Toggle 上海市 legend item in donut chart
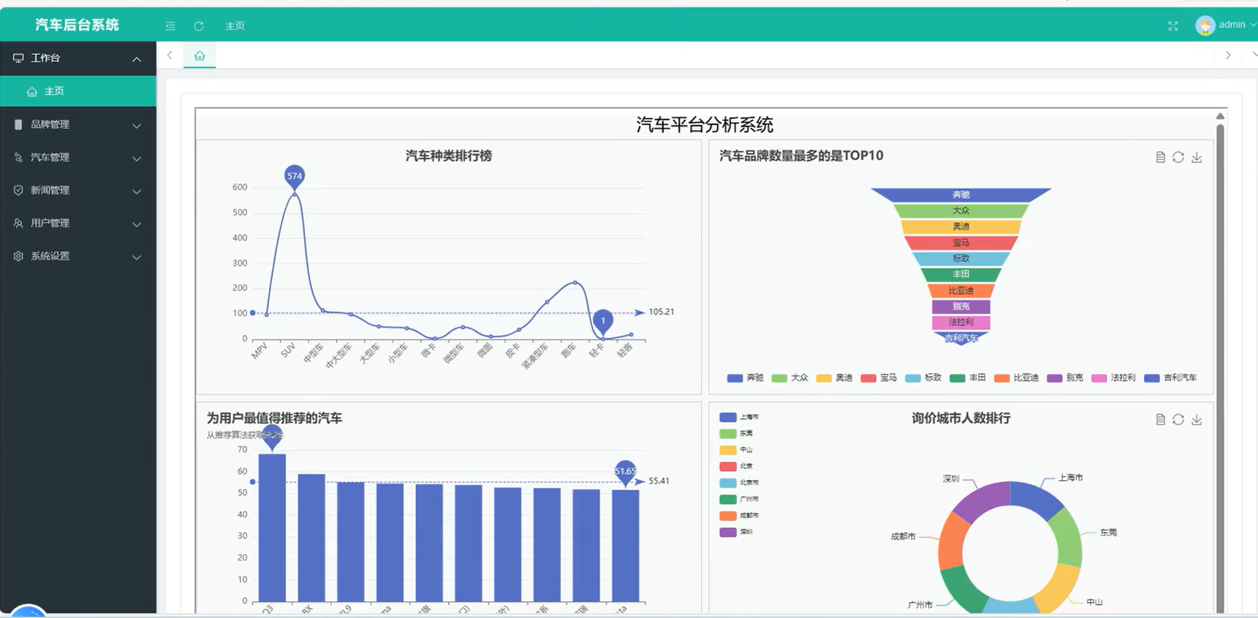The width and height of the screenshot is (1258, 618). click(x=739, y=417)
